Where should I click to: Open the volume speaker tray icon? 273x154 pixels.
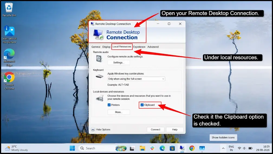[x=244, y=148]
